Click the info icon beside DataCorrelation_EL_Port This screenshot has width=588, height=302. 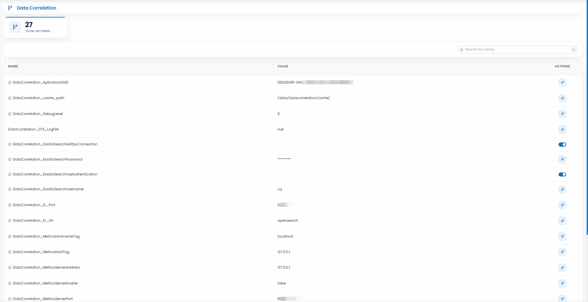pyautogui.click(x=10, y=205)
